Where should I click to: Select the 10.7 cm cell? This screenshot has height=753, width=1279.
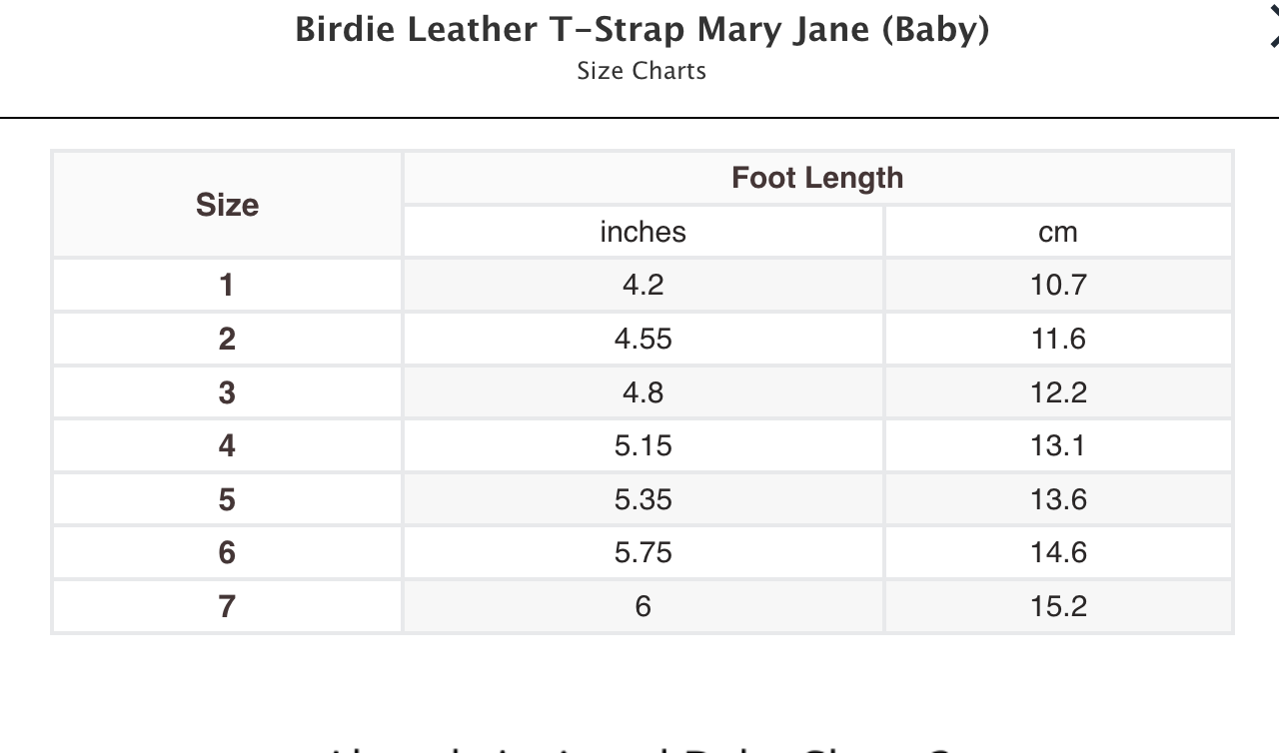(x=1058, y=285)
